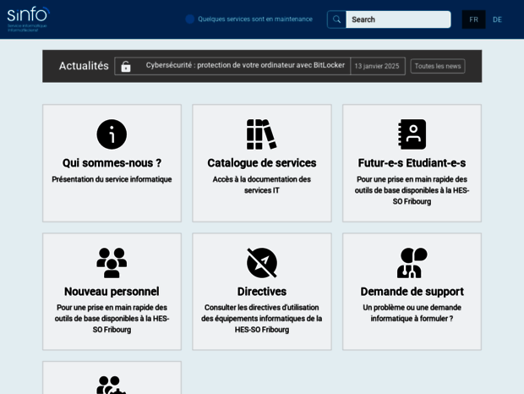Click the '13 janvier 2025' date
Screen dimensions: 524x394
[x=377, y=66]
